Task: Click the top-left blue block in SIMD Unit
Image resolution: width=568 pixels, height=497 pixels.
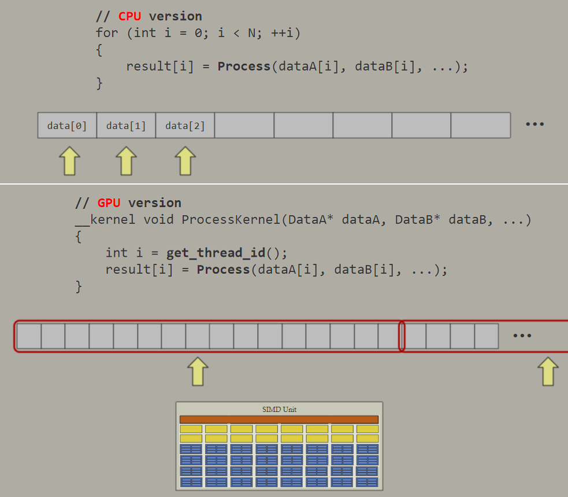Action: pos(191,450)
